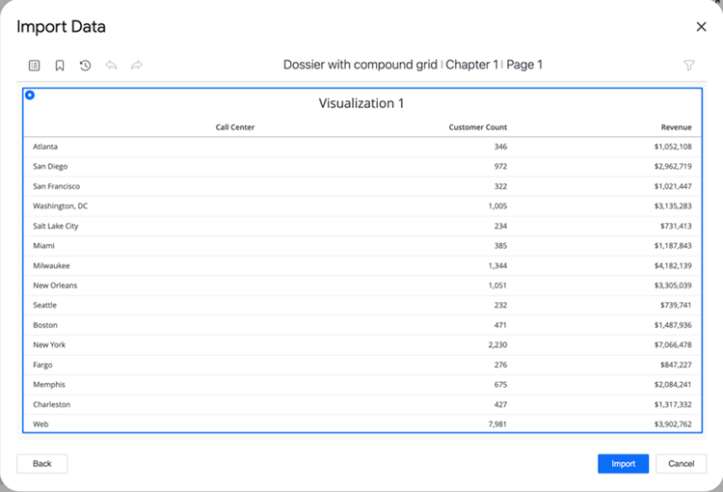Click the Page 1 breadcrumb
Screen dimensions: 723x492
click(524, 66)
